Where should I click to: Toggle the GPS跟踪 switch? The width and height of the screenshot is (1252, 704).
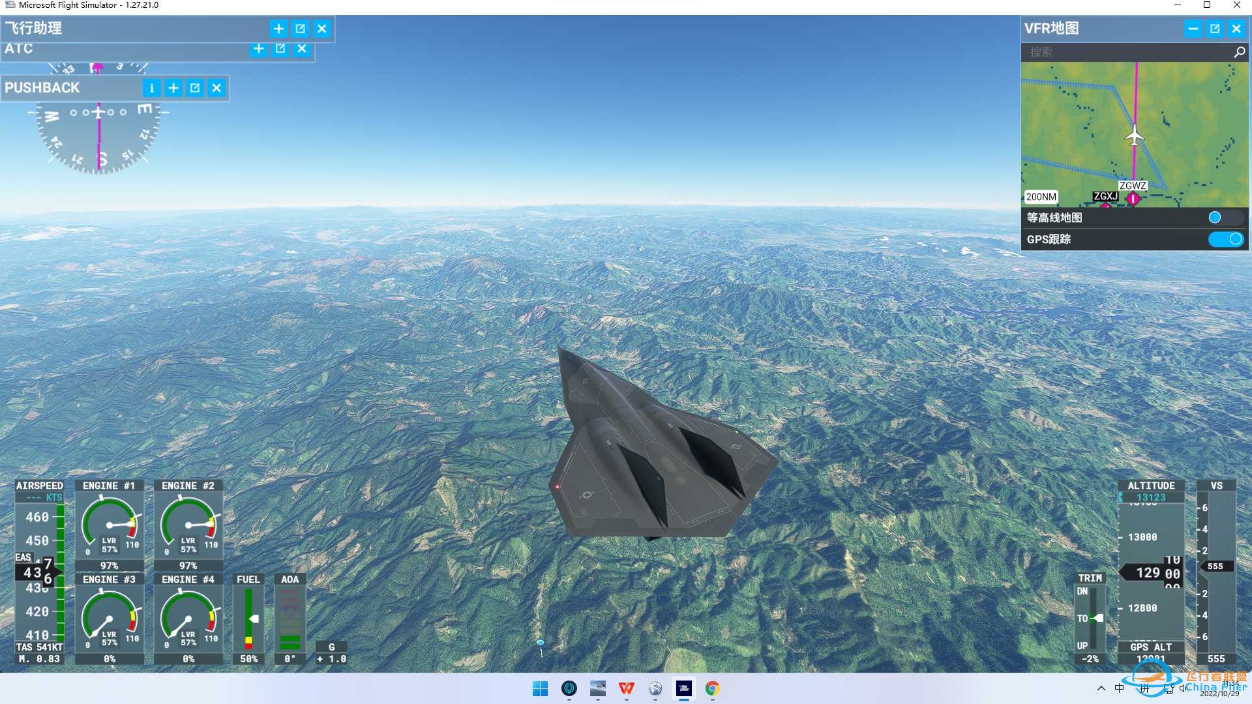click(x=1225, y=239)
